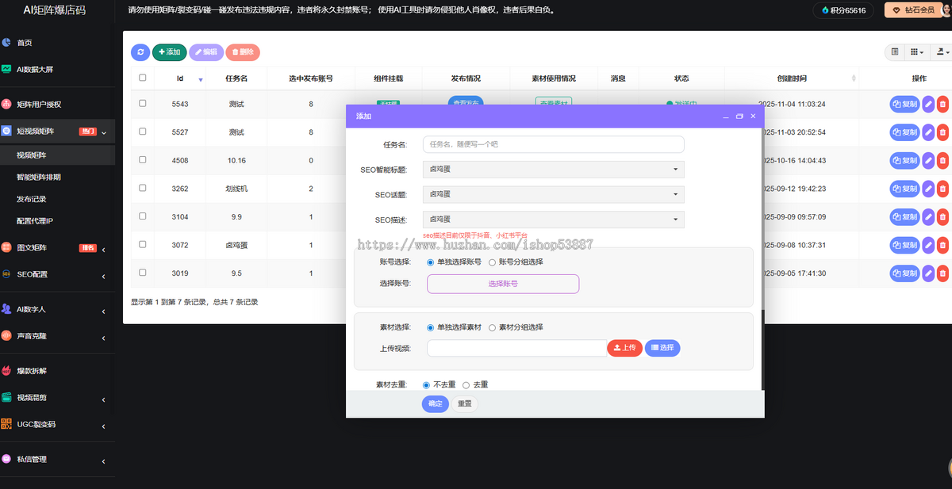Select the 去重 radio option

tap(466, 384)
